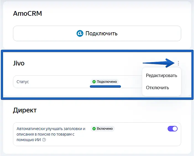195x156 pixels.
Task: Click the Статус label
Action: coord(23,82)
